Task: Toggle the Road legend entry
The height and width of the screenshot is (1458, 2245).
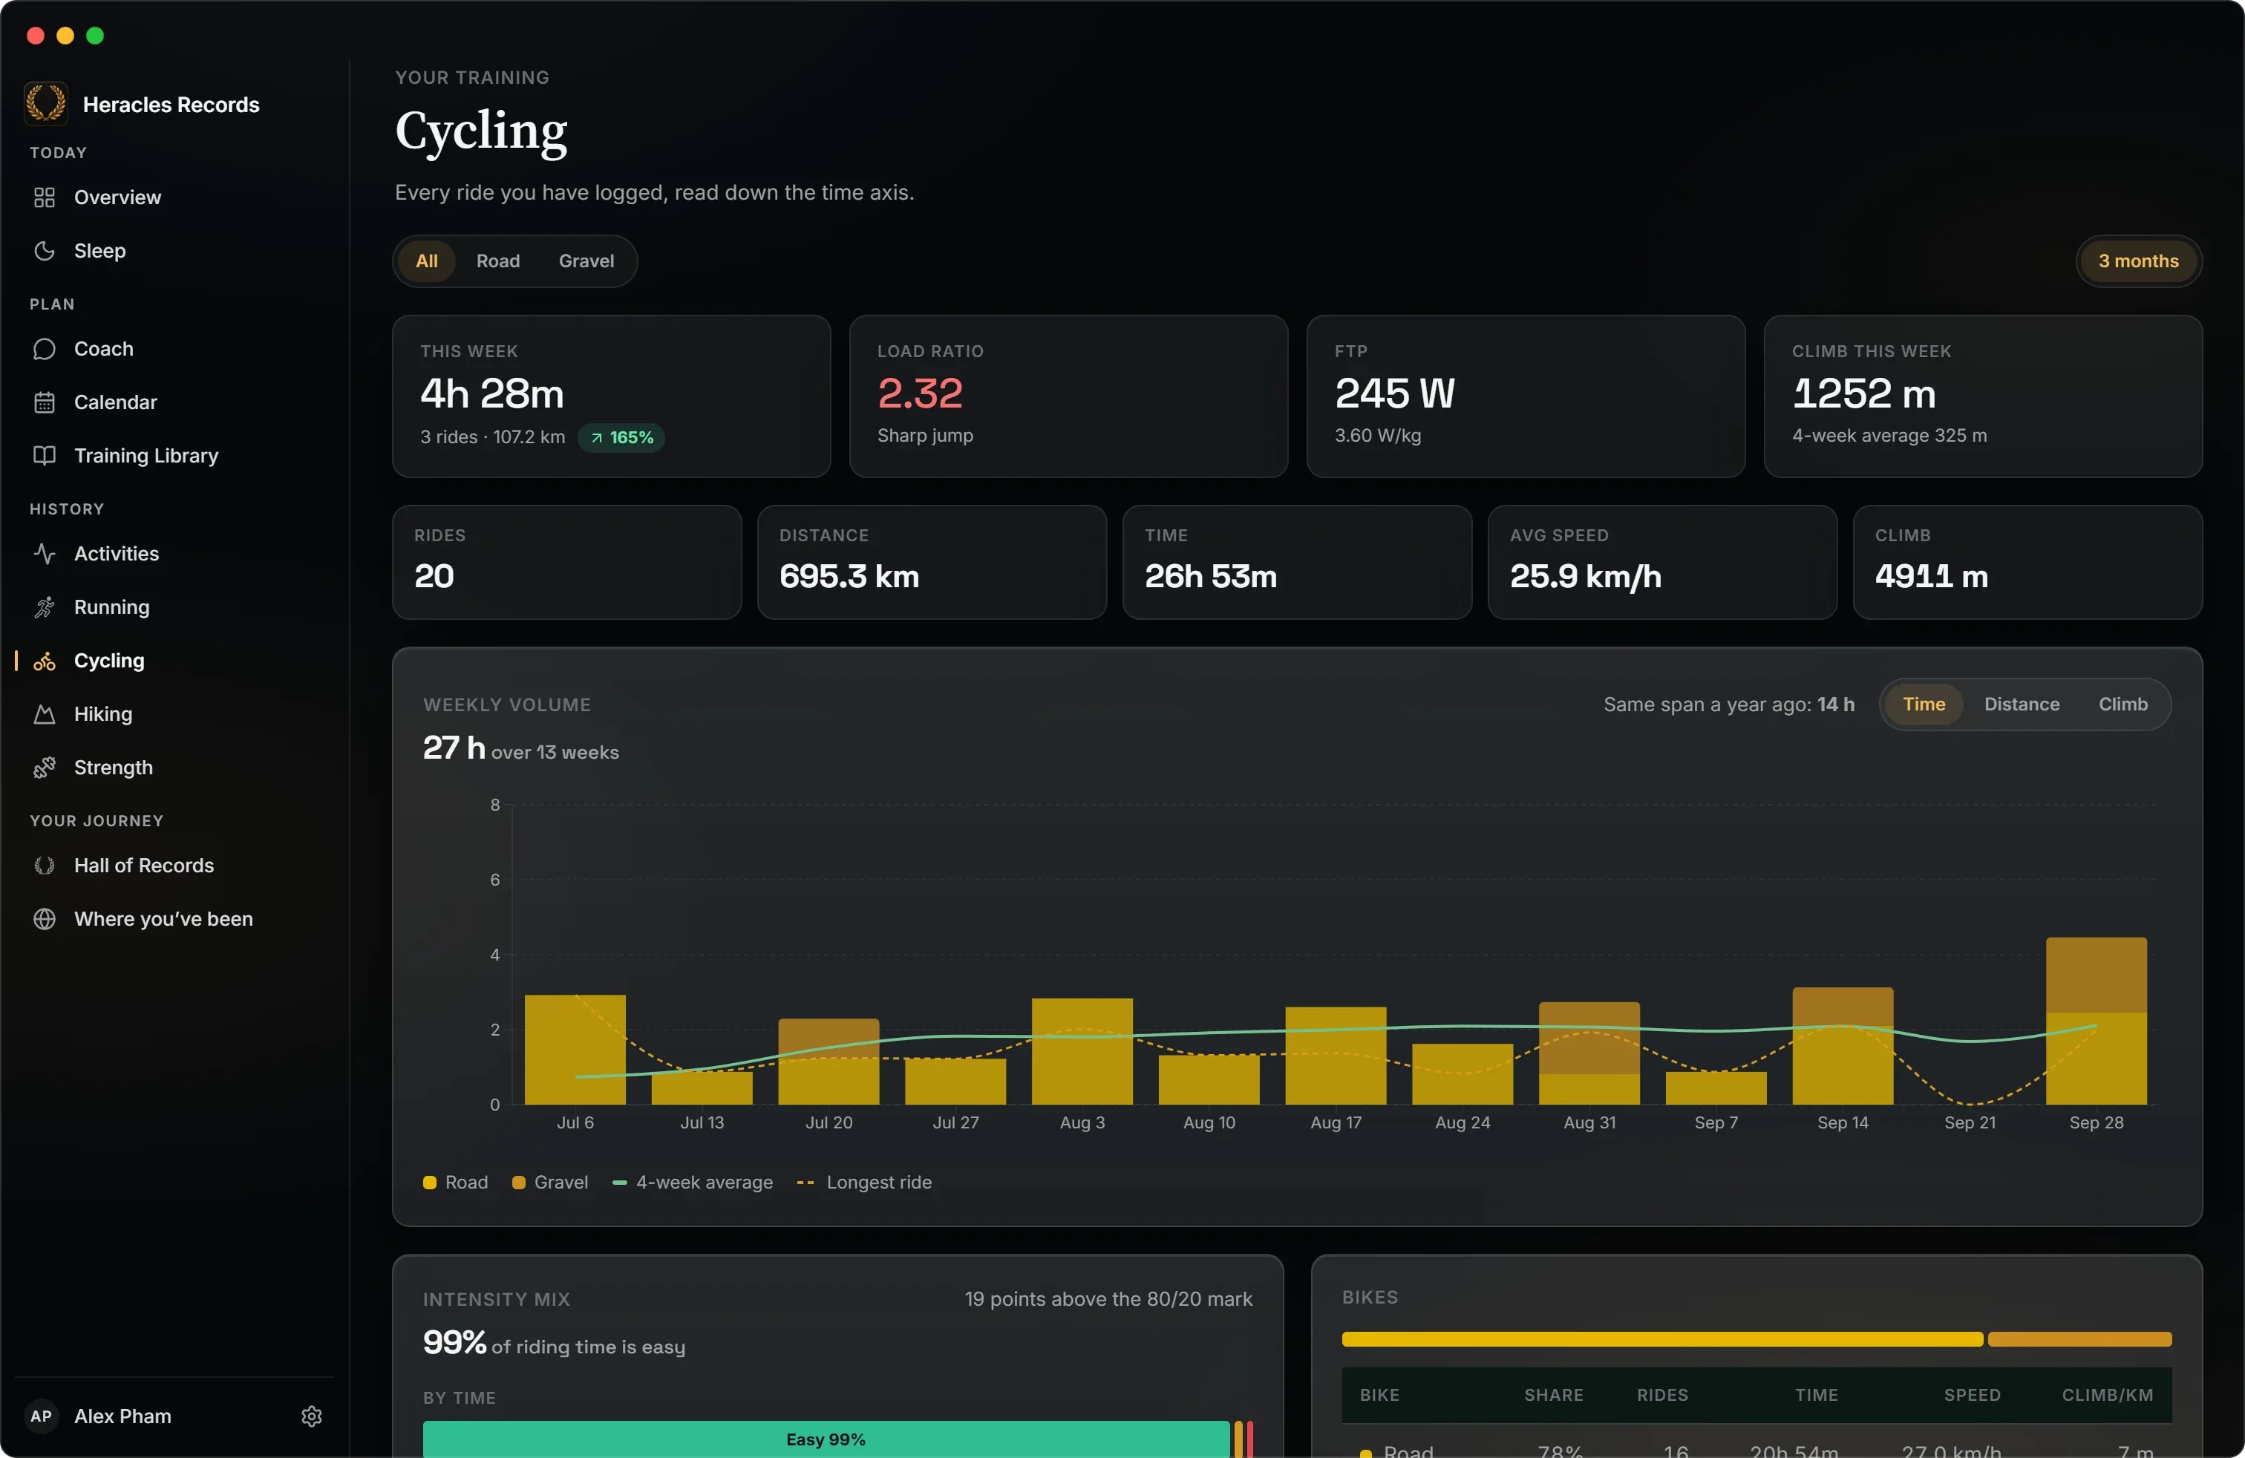Action: point(456,1183)
